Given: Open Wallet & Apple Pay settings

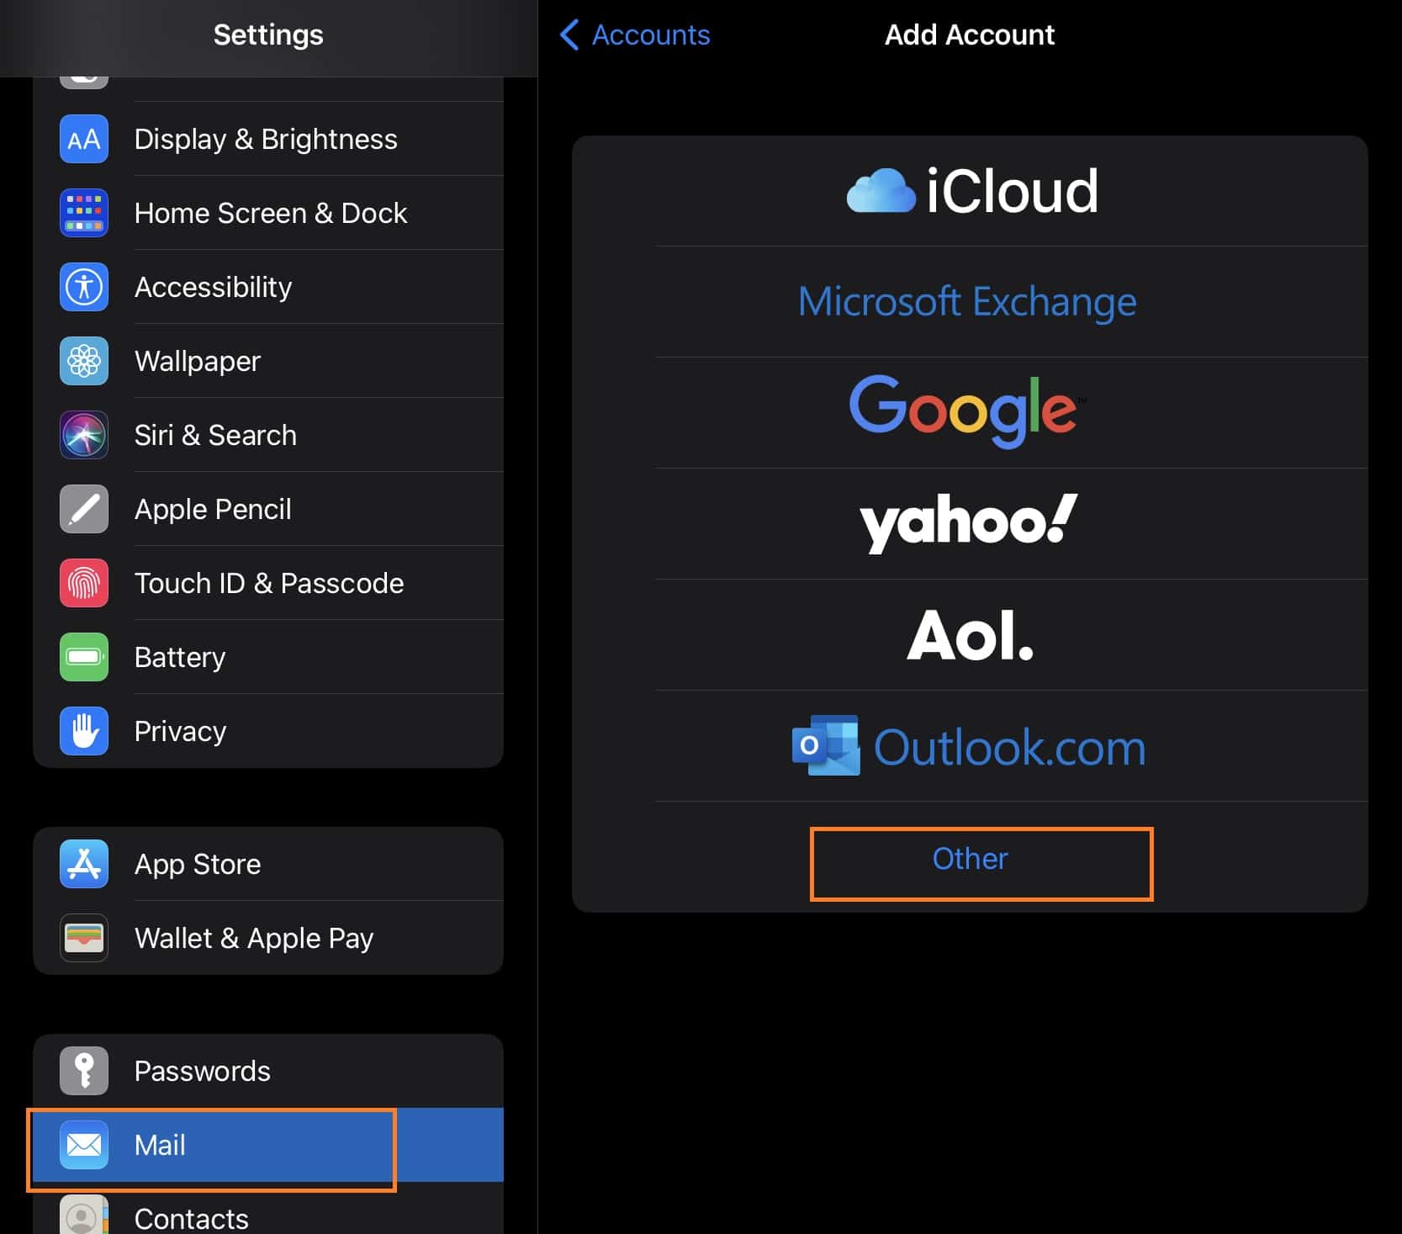Looking at the screenshot, I should tap(254, 938).
